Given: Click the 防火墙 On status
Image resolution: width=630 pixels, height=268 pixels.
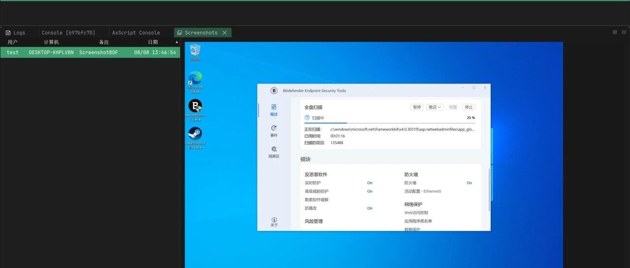Looking at the screenshot, I should pyautogui.click(x=470, y=183).
